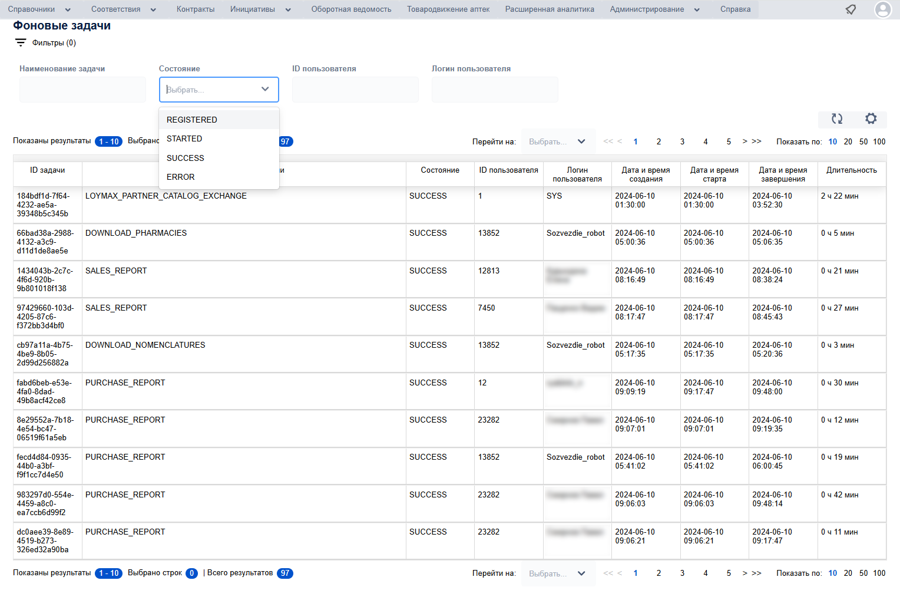Open the user profile avatar

click(x=883, y=9)
